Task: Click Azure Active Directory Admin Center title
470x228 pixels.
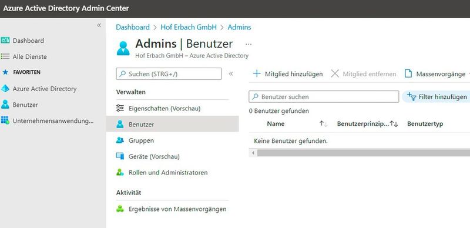Action: point(66,8)
